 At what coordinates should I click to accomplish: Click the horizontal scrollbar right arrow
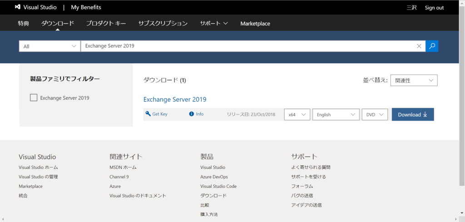pos(457,219)
